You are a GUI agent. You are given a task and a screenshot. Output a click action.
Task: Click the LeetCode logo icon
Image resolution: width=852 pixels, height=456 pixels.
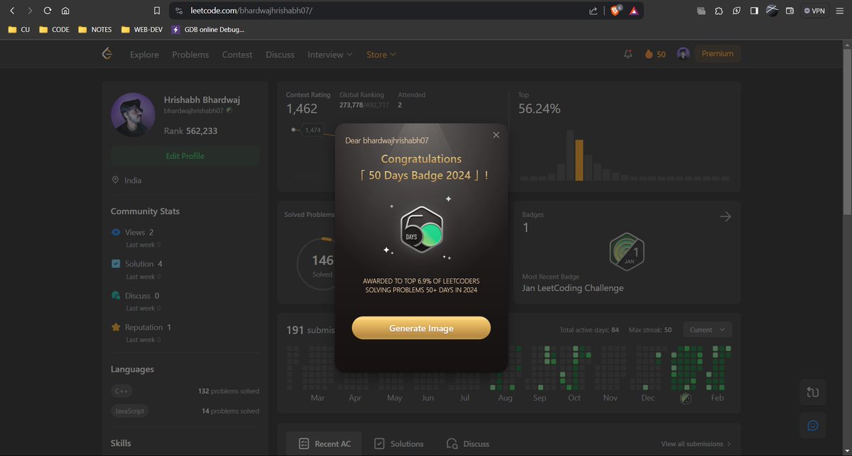[107, 54]
